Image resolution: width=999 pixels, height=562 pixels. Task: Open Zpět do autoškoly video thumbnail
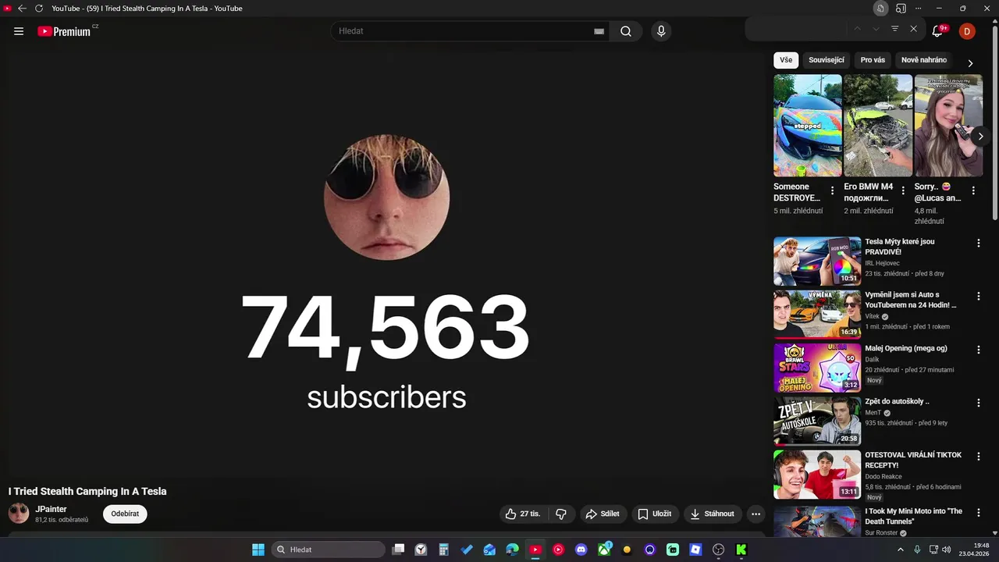coord(817,421)
